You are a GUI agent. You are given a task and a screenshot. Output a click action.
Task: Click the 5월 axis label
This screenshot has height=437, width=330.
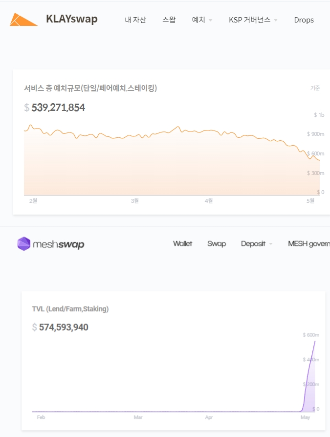click(x=310, y=201)
